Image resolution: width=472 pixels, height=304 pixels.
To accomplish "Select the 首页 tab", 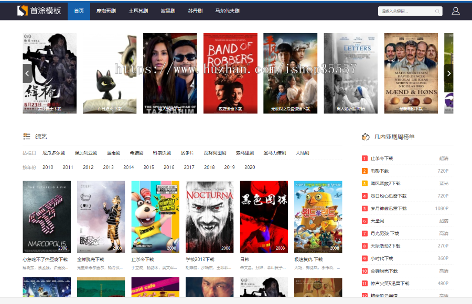I will pos(79,11).
